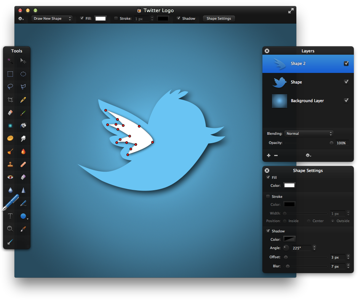Open the Draw New Shape dropdown
Image resolution: width=358 pixels, height=300 pixels.
(x=52, y=18)
